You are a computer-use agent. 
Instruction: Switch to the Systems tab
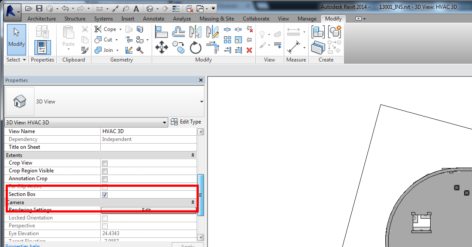[103, 19]
